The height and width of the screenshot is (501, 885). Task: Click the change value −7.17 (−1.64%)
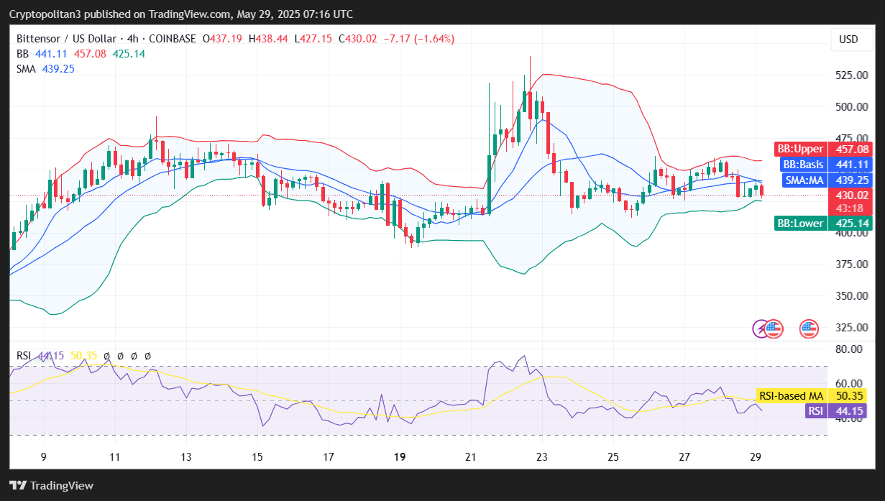(419, 39)
